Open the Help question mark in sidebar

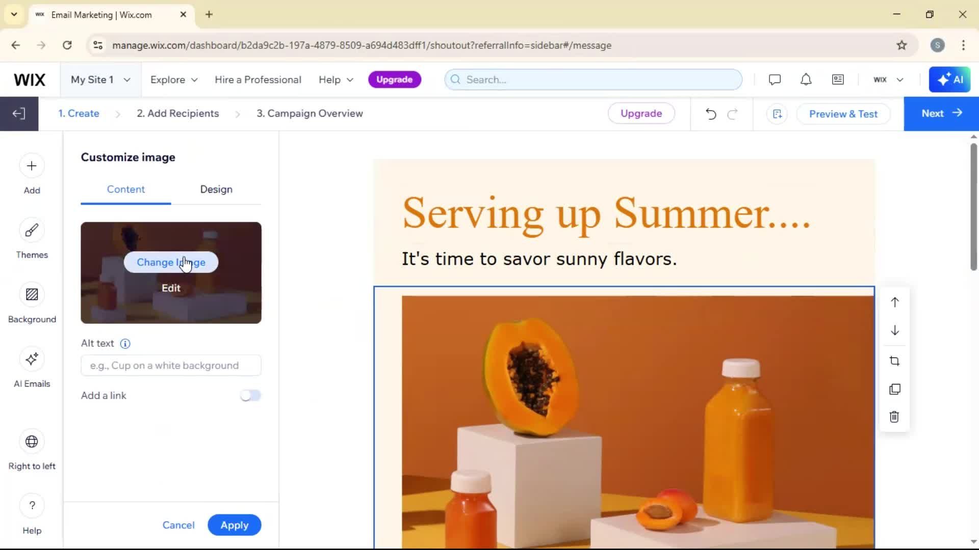(32, 515)
